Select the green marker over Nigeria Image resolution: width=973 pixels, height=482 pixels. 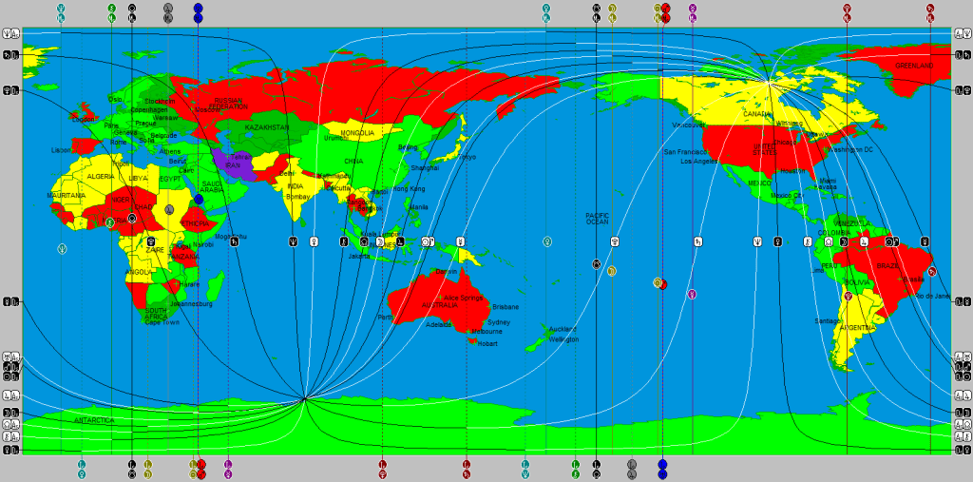(110, 222)
